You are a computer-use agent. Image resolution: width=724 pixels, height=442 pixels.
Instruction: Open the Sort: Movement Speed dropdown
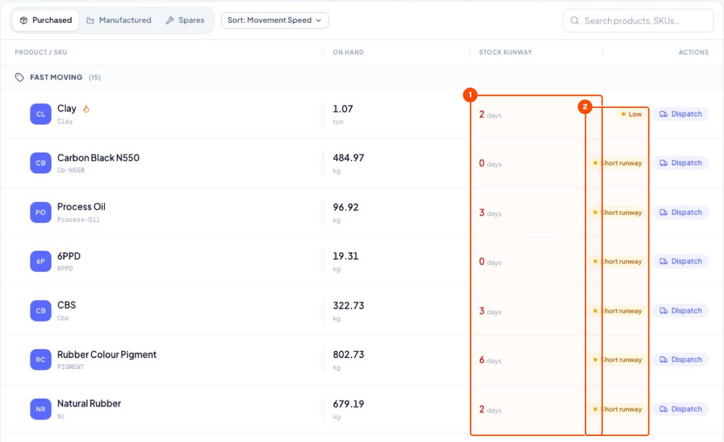274,20
